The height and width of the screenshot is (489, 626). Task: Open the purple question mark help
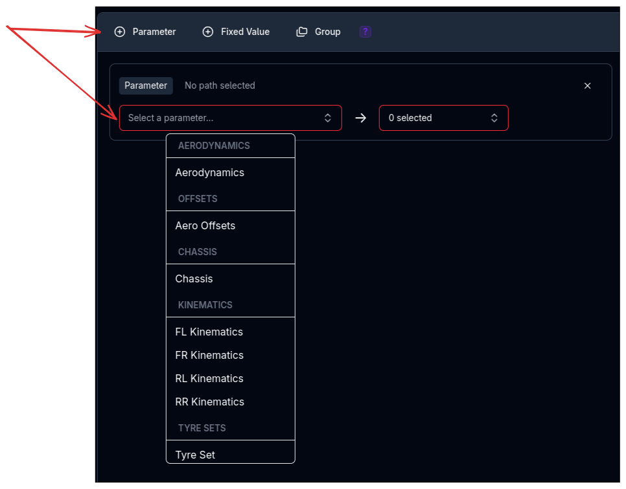(x=365, y=32)
